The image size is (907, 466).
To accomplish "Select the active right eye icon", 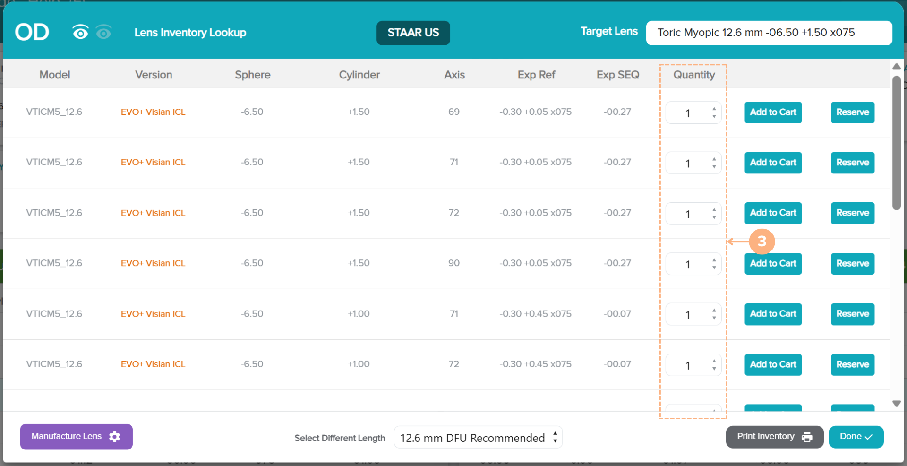I will click(80, 32).
